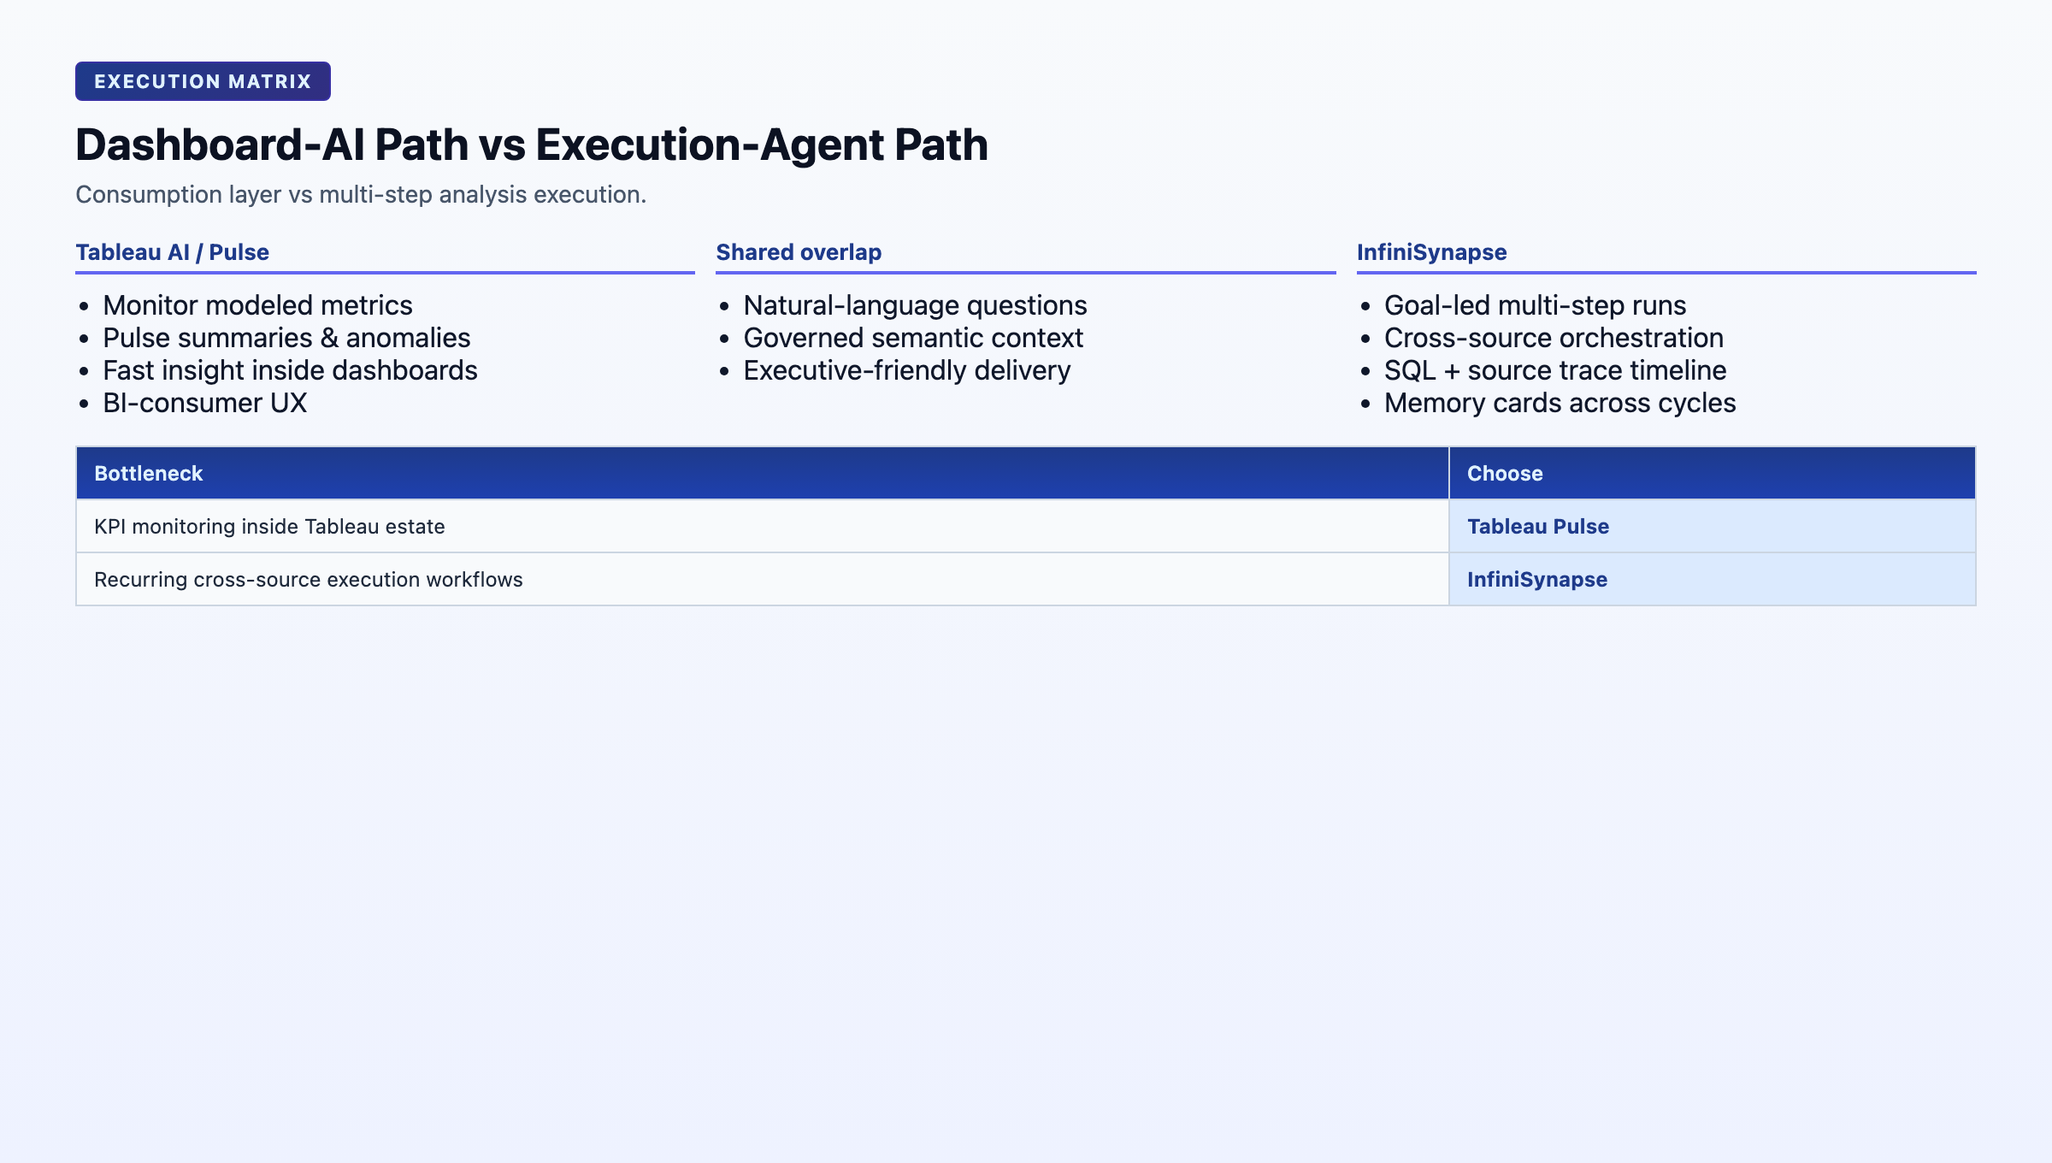The width and height of the screenshot is (2052, 1163).
Task: Select 'SQL + source trace timeline' bullet
Action: (1555, 370)
